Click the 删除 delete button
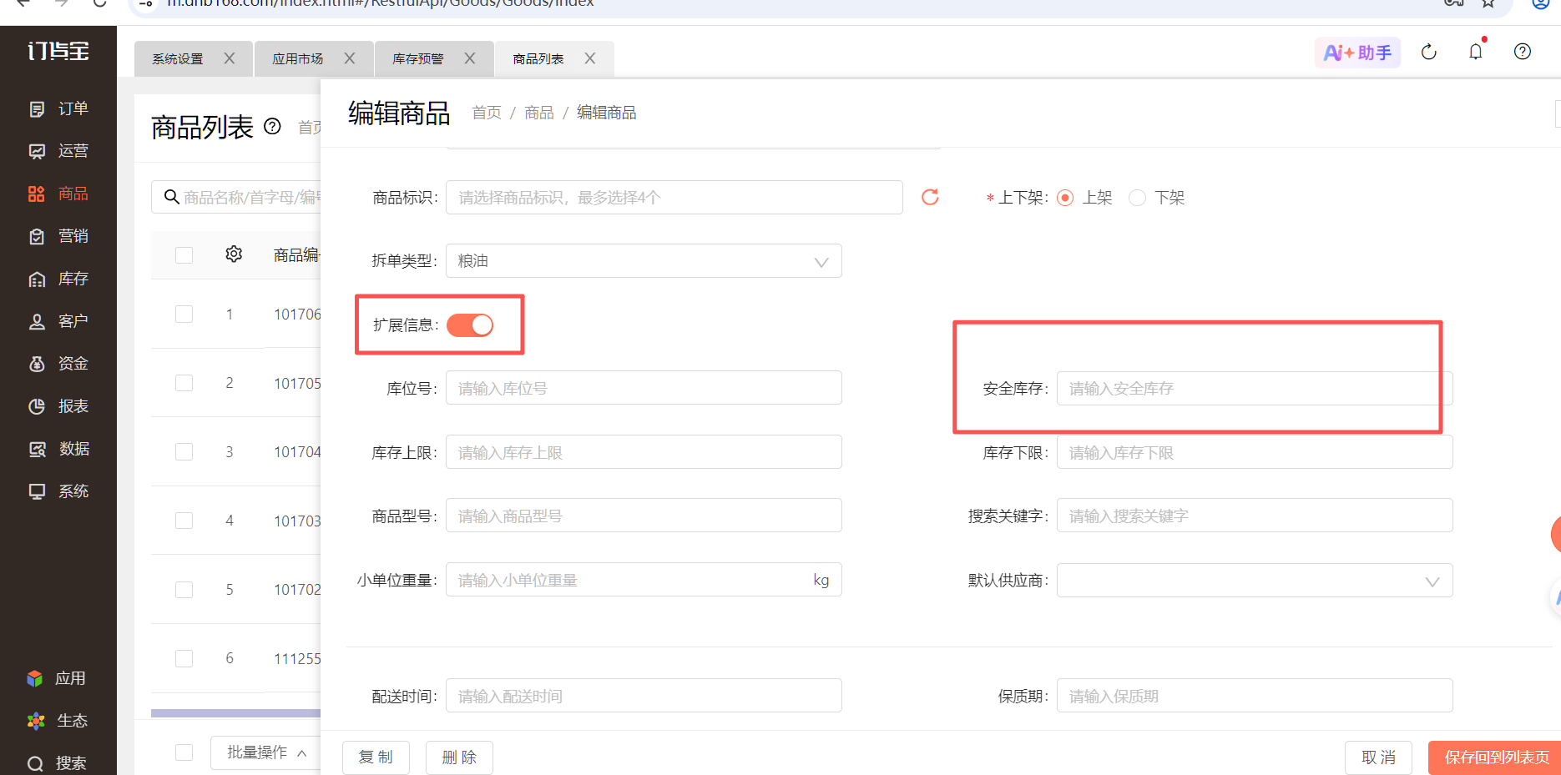Screen dimensions: 1561x775 tap(459, 757)
